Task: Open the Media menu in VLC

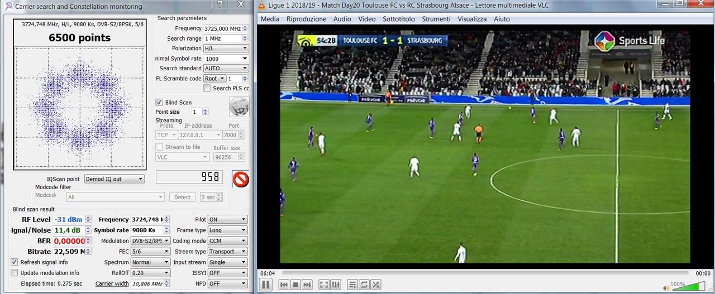Action: [270, 19]
